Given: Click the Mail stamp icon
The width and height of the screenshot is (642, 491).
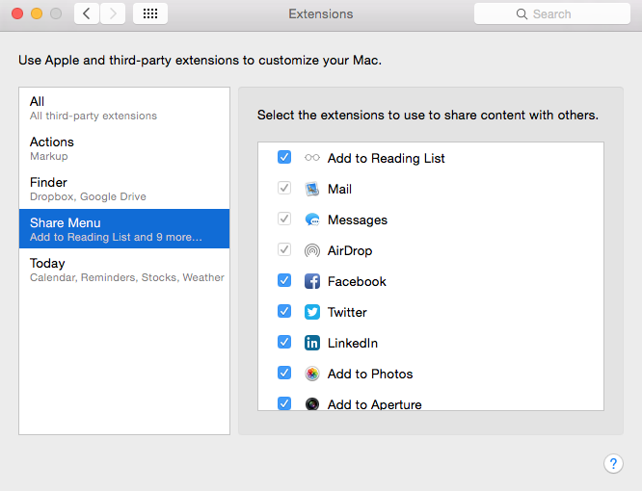Looking at the screenshot, I should pyautogui.click(x=312, y=189).
